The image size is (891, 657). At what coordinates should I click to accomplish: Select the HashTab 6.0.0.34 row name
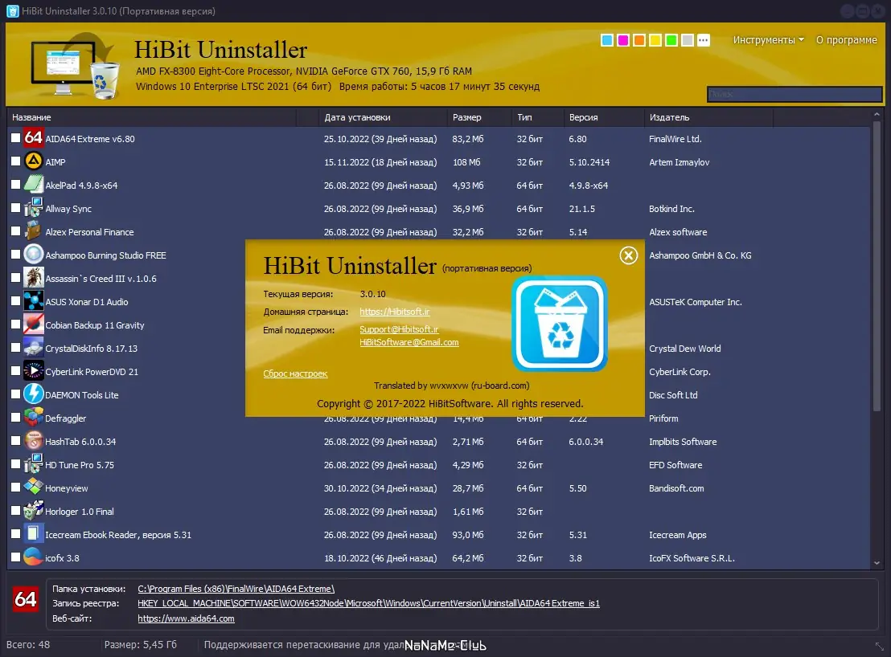[80, 442]
